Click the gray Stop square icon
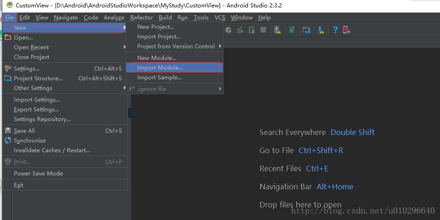 (263, 30)
